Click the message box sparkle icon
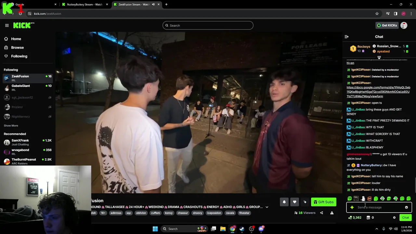416x234 pixels. click(352, 207)
